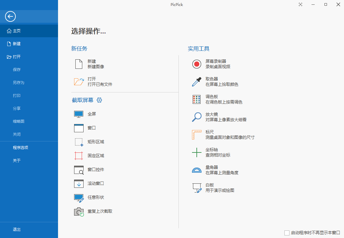
Task: Open the Pixel Ruler icon
Action: 197,135
